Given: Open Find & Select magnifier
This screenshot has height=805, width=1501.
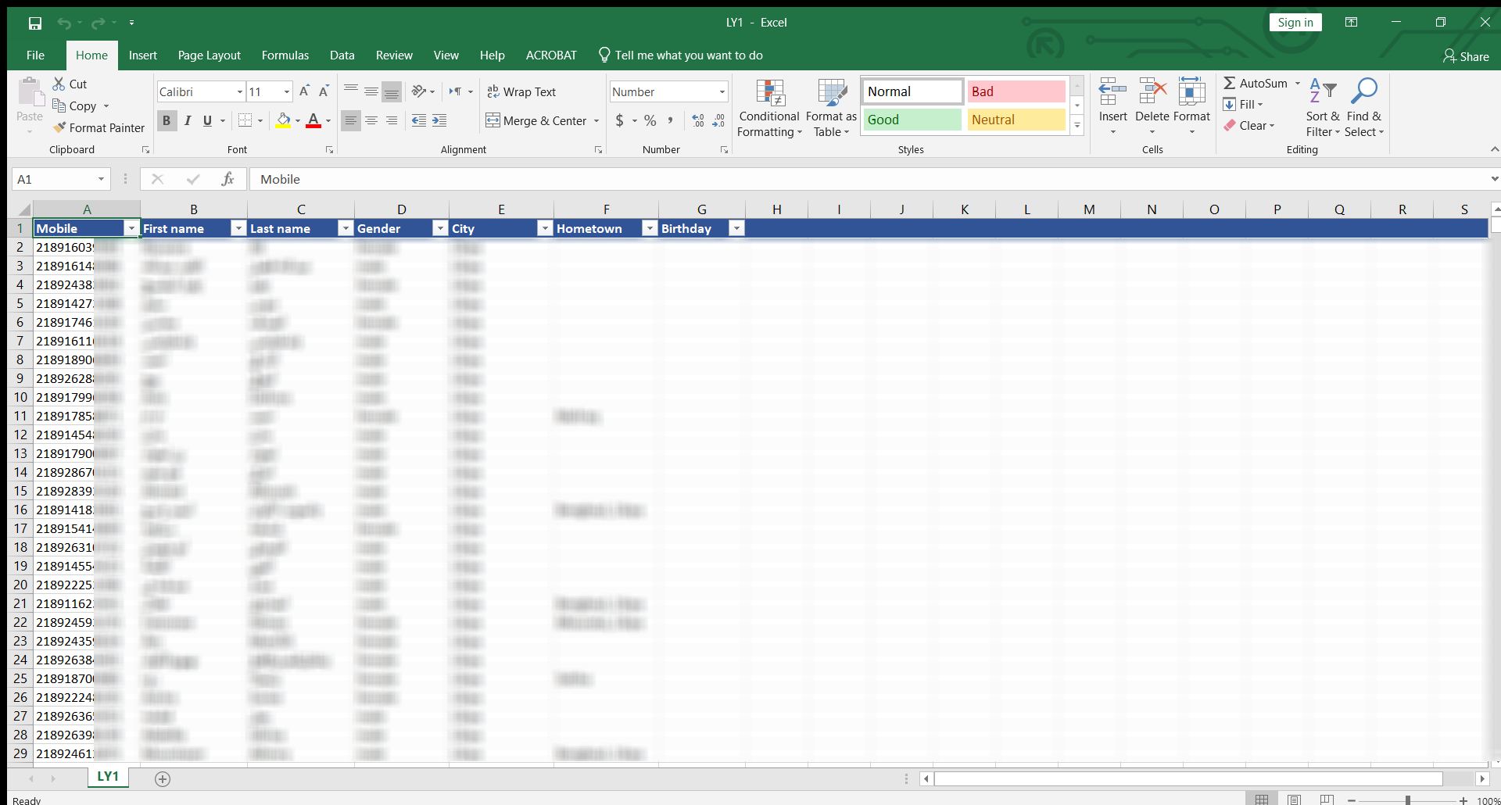Looking at the screenshot, I should (1364, 107).
